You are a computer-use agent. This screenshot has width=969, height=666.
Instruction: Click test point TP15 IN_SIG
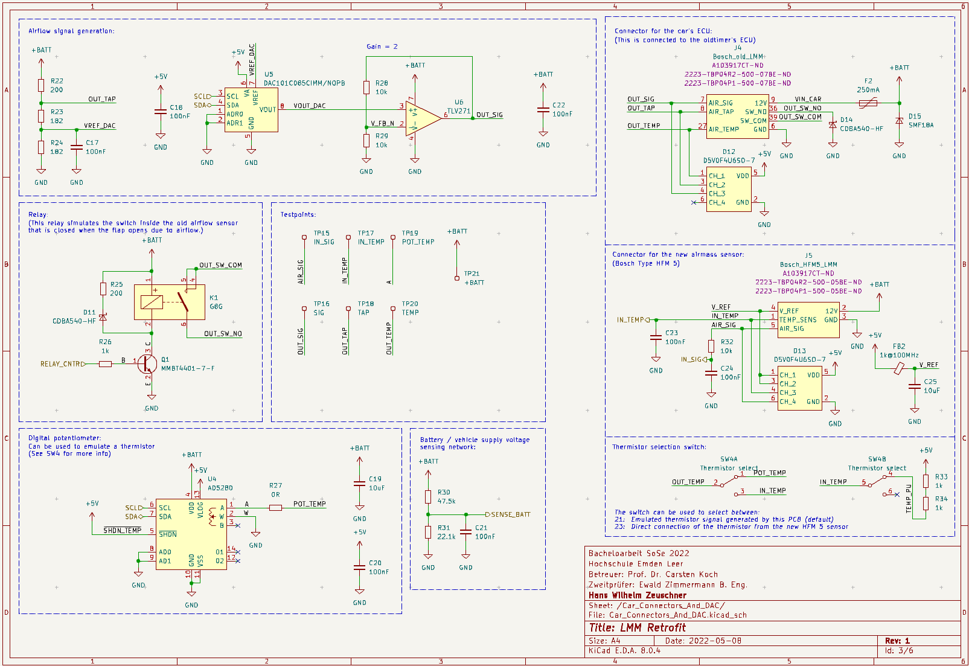pos(304,237)
